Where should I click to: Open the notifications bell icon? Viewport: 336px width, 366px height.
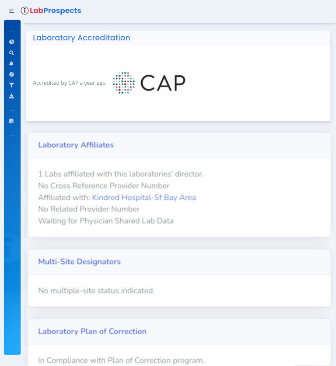[x=11, y=63]
